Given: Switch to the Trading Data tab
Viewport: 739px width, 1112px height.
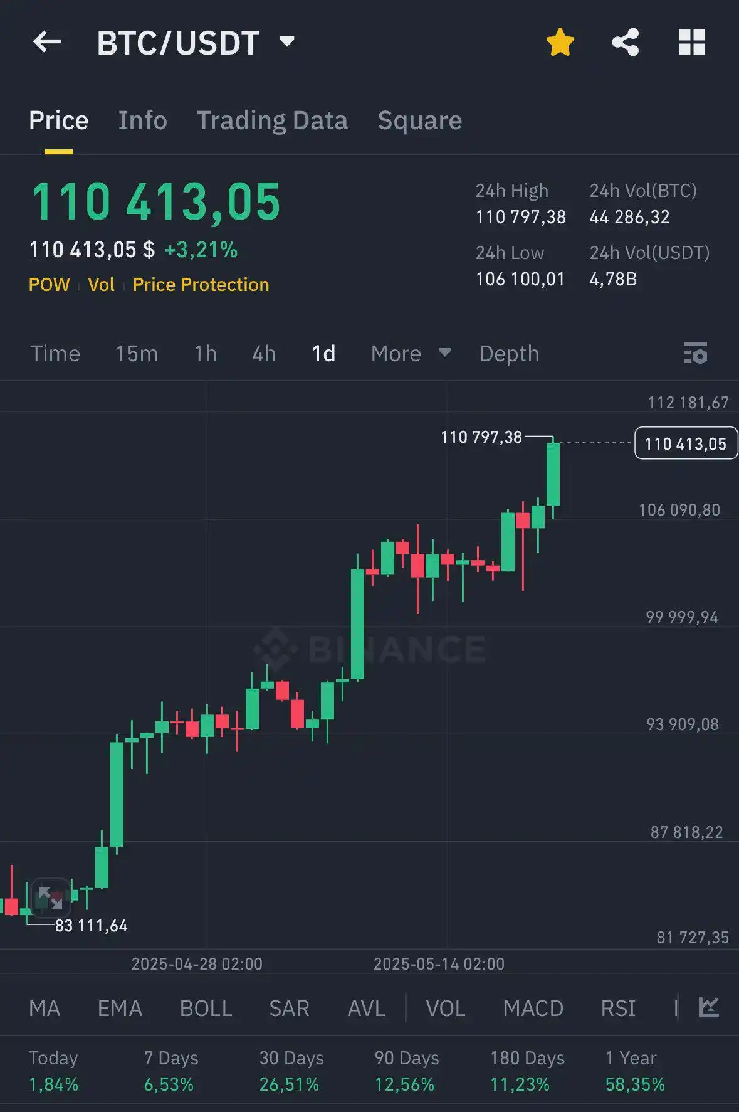Looking at the screenshot, I should (x=272, y=120).
